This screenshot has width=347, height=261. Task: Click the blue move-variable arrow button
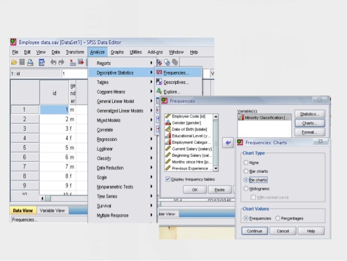[x=228, y=143]
